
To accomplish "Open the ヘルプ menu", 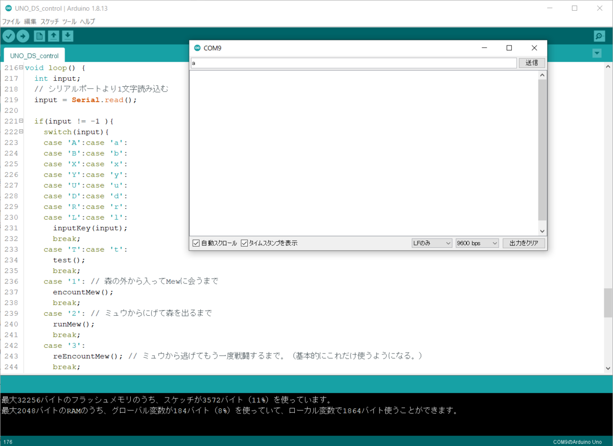I will (87, 21).
